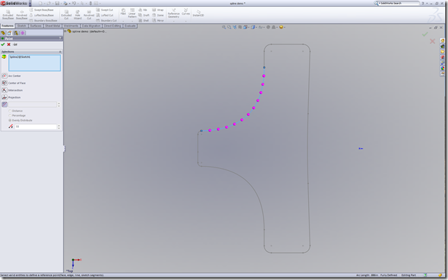Toggle the Along curve distance button

click(x=5, y=104)
